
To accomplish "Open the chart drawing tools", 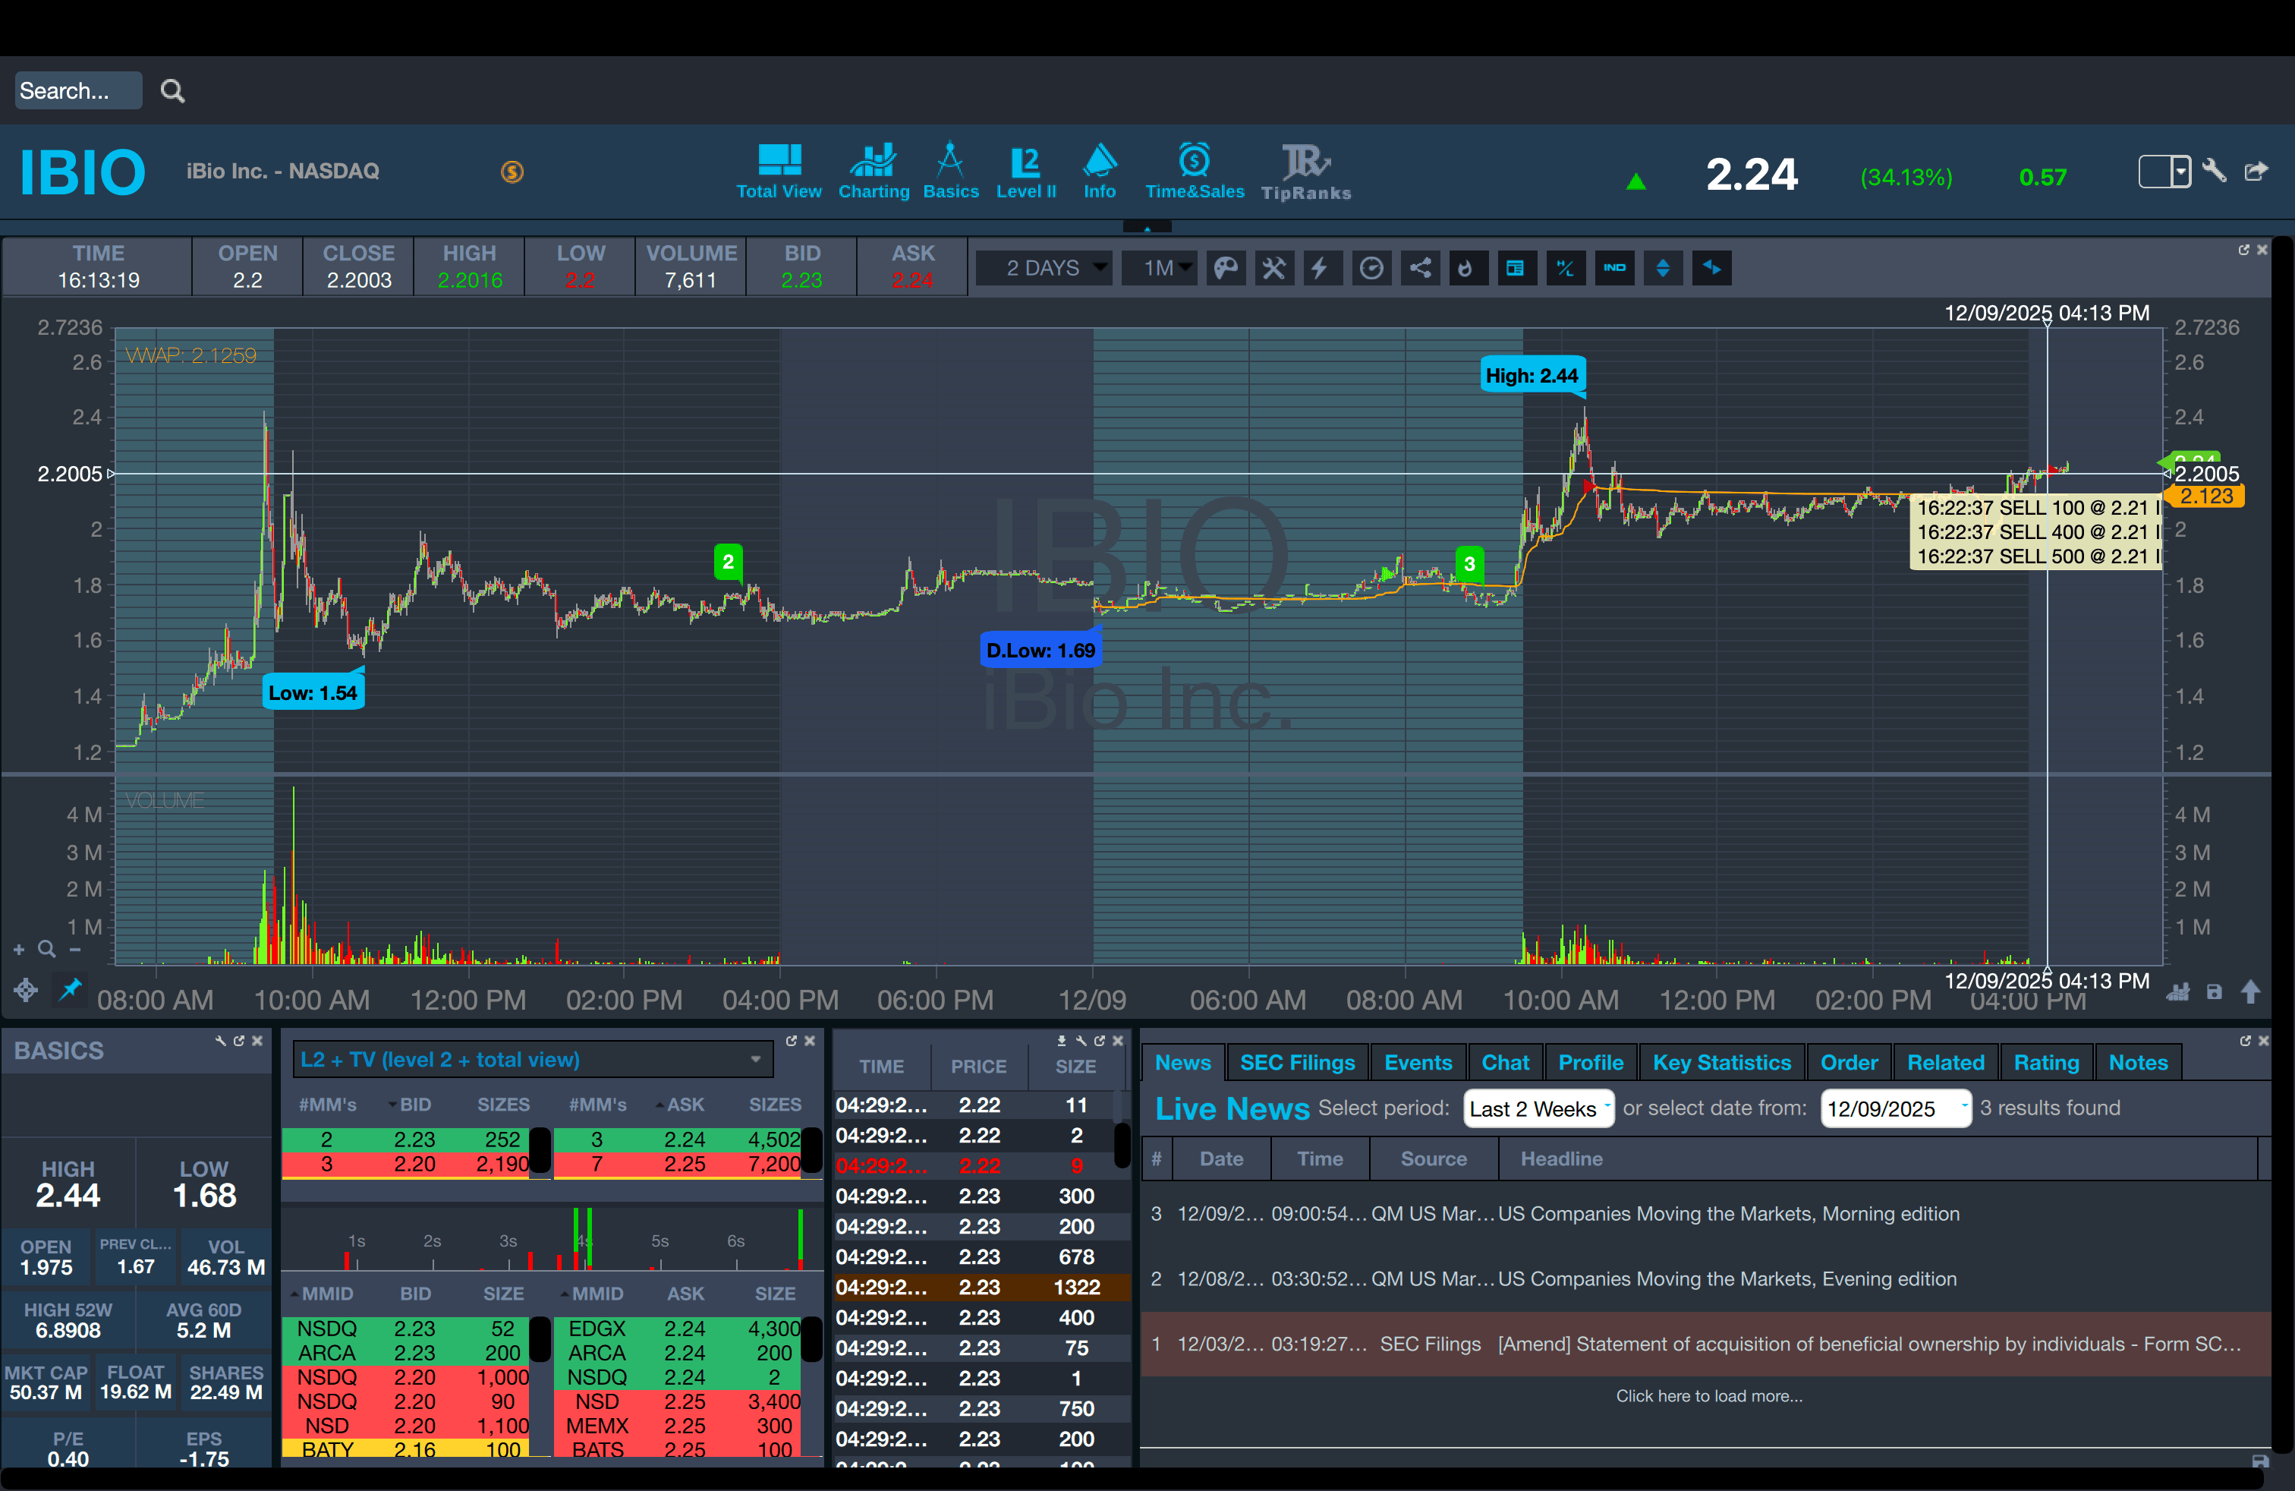I will point(1273,268).
